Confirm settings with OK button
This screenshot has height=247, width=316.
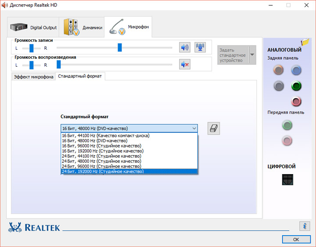click(x=296, y=240)
